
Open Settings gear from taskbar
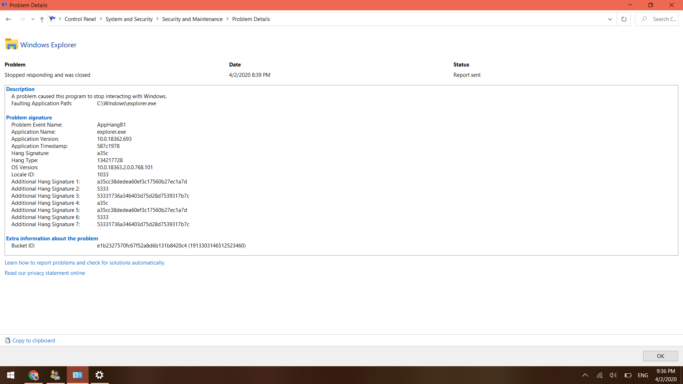pos(100,375)
